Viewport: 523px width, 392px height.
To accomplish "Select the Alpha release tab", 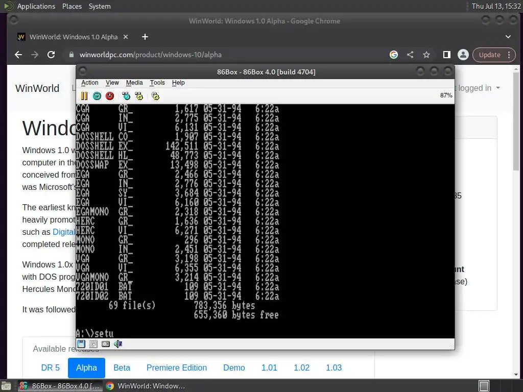I will coord(86,367).
